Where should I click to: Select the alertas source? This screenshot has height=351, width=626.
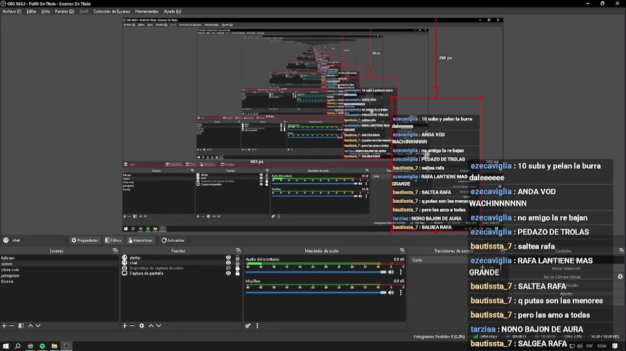coord(135,257)
